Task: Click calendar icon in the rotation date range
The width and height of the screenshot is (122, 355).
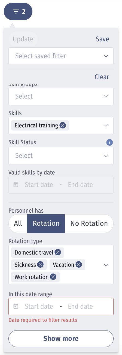Action: (16, 307)
